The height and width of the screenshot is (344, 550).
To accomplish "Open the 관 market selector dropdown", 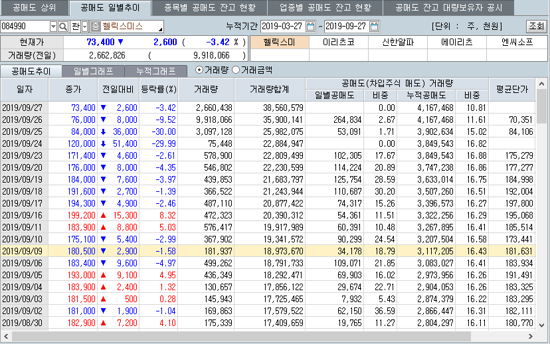I will (x=85, y=27).
